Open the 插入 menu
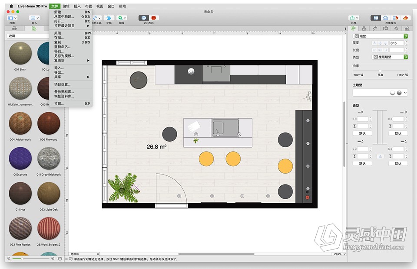 tap(77, 6)
